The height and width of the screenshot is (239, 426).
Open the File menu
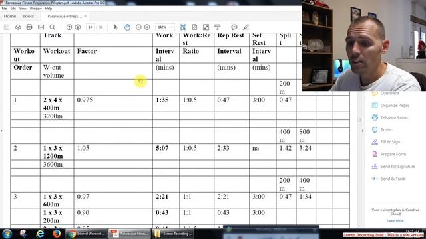[x=4, y=9]
